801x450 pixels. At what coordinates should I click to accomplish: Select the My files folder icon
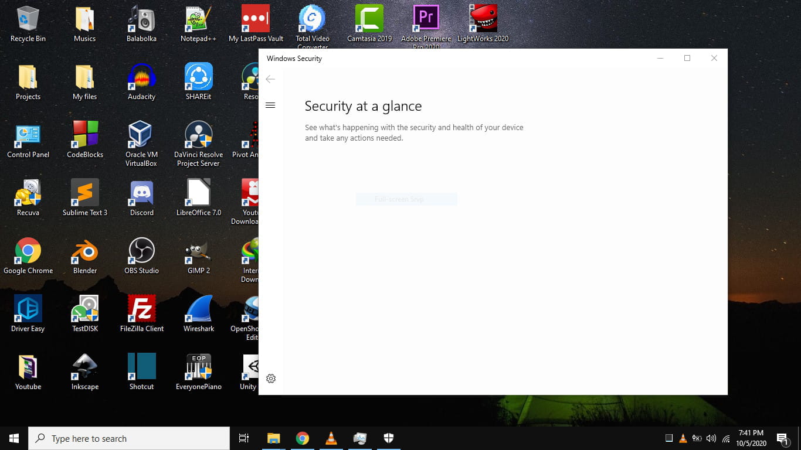pos(84,83)
